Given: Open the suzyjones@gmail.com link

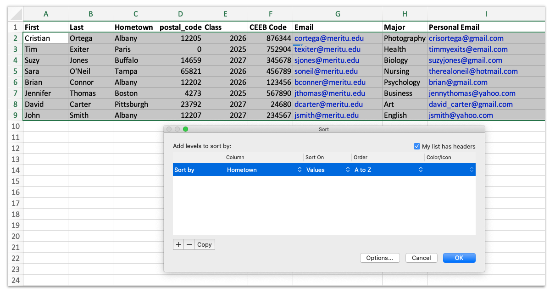Looking at the screenshot, I should 466,60.
